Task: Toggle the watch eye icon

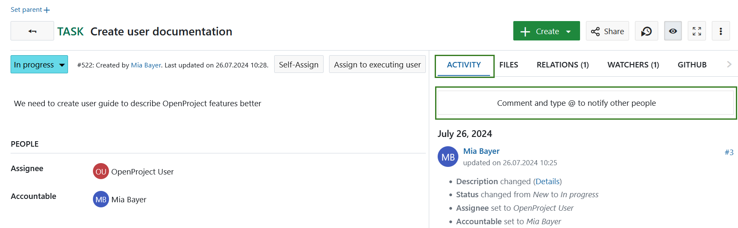Action: point(673,31)
